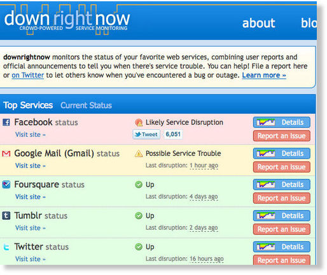Visit site link under Tumblr
Viewport: 327px width, 275px height.
[x=31, y=228]
